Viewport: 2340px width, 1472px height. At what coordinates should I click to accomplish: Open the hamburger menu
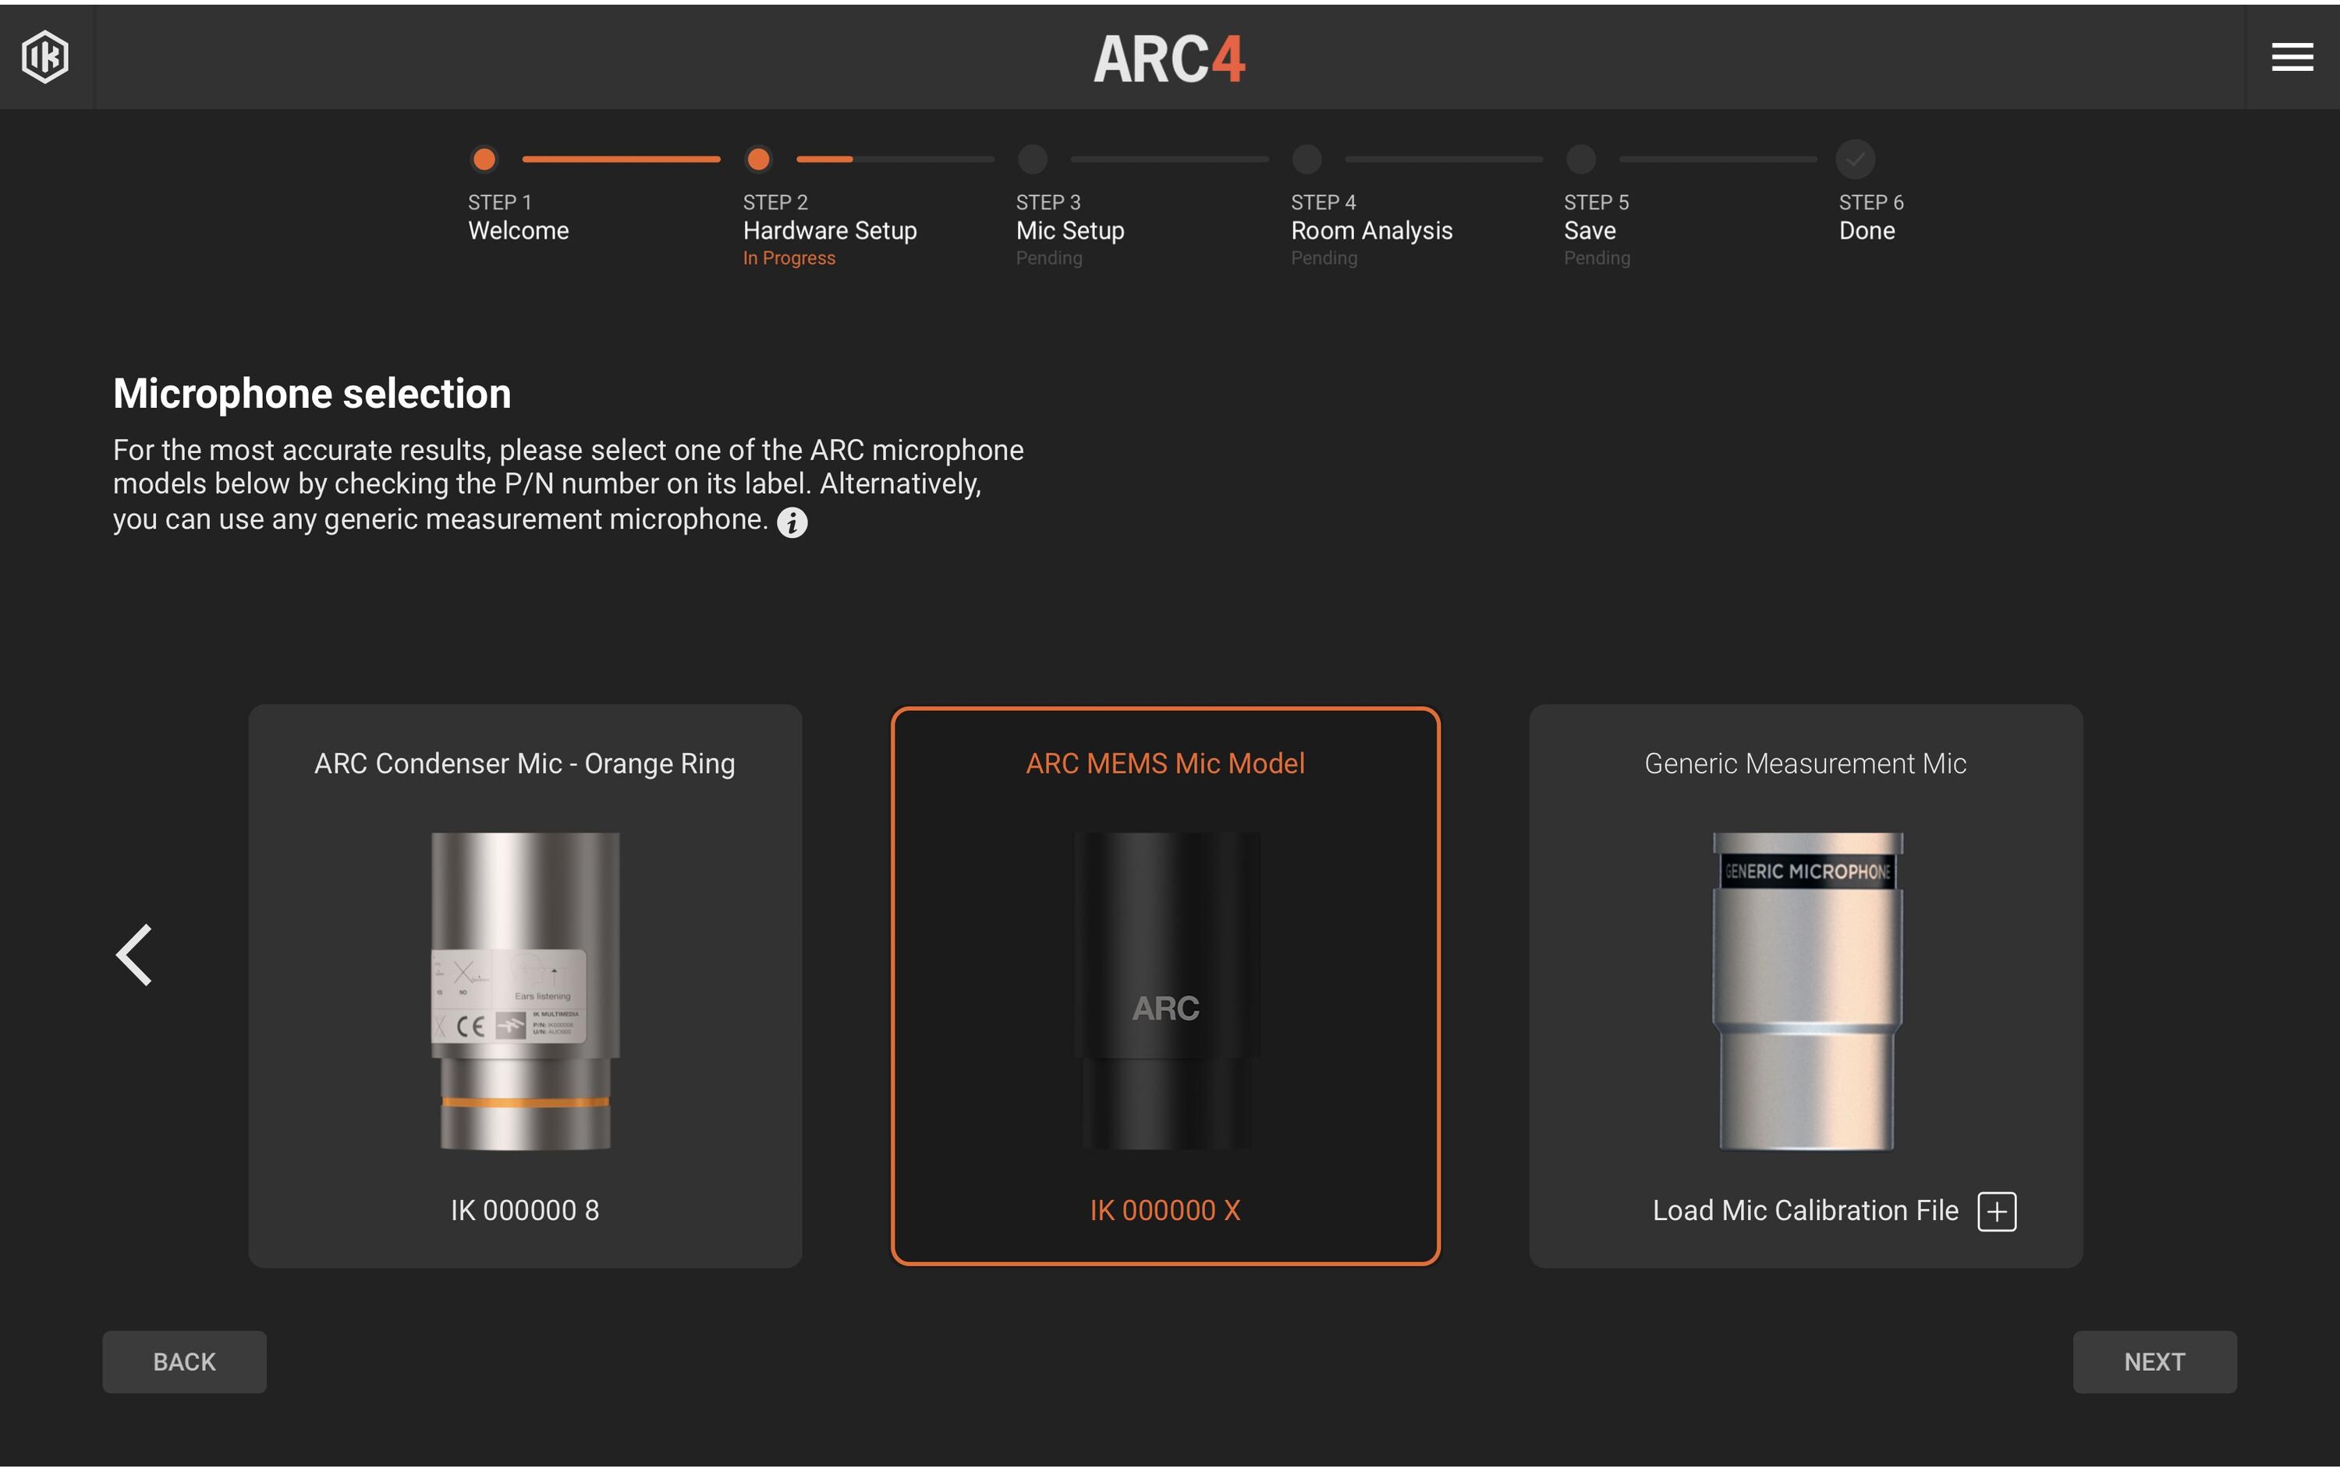(x=2292, y=58)
